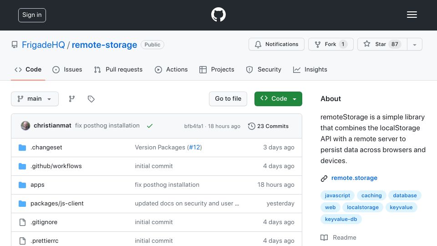Click the tags icon next to branches
This screenshot has width=437, height=246.
pyautogui.click(x=91, y=99)
